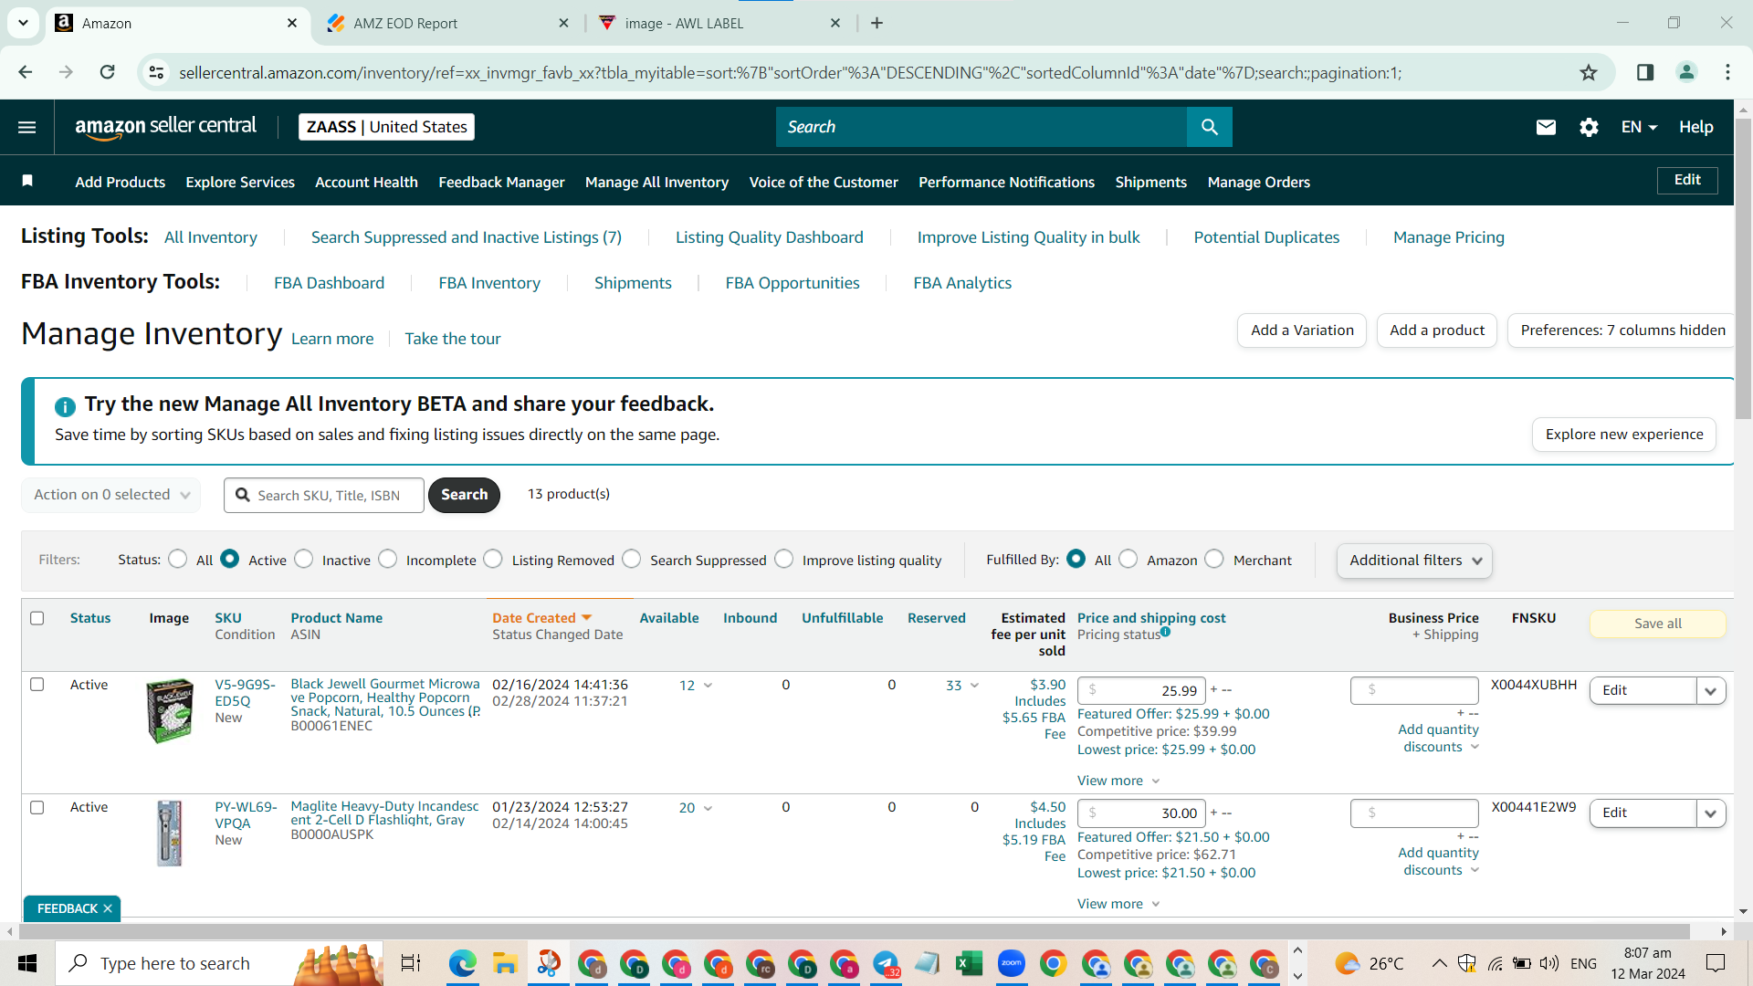
Task: View site information icon in address bar
Action: (x=157, y=72)
